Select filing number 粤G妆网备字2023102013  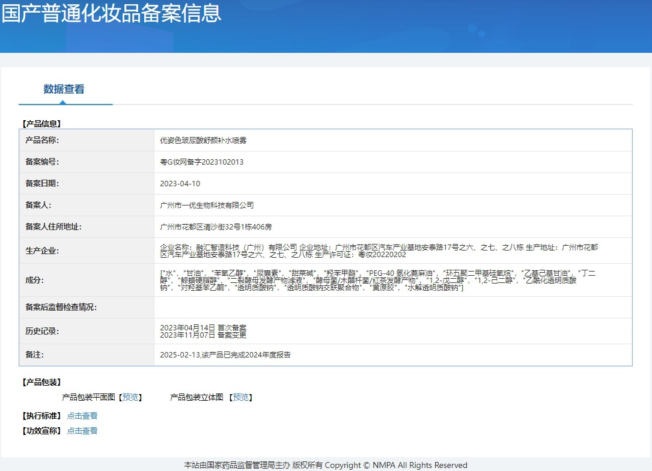point(202,162)
